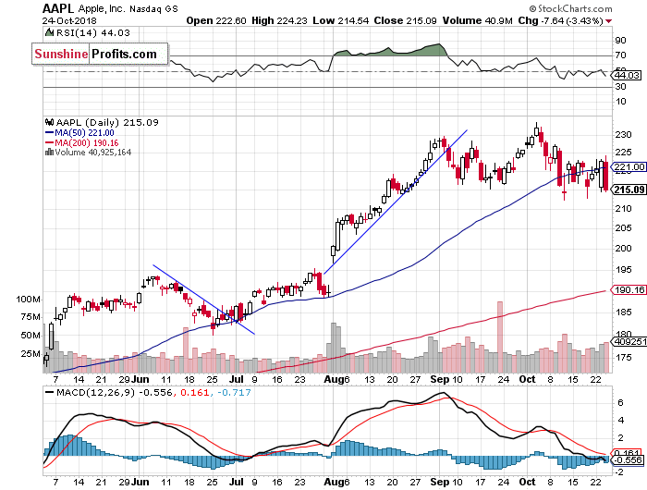Click the 215.09 last price tag
647x490 pixels.
(629, 190)
